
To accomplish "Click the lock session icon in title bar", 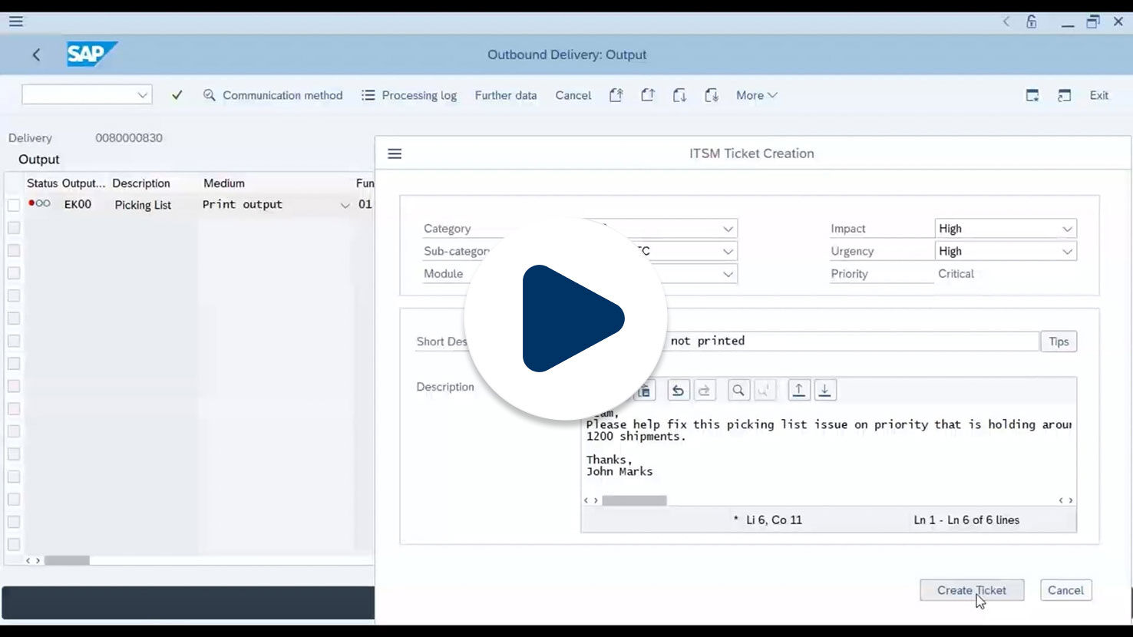I will (1032, 21).
